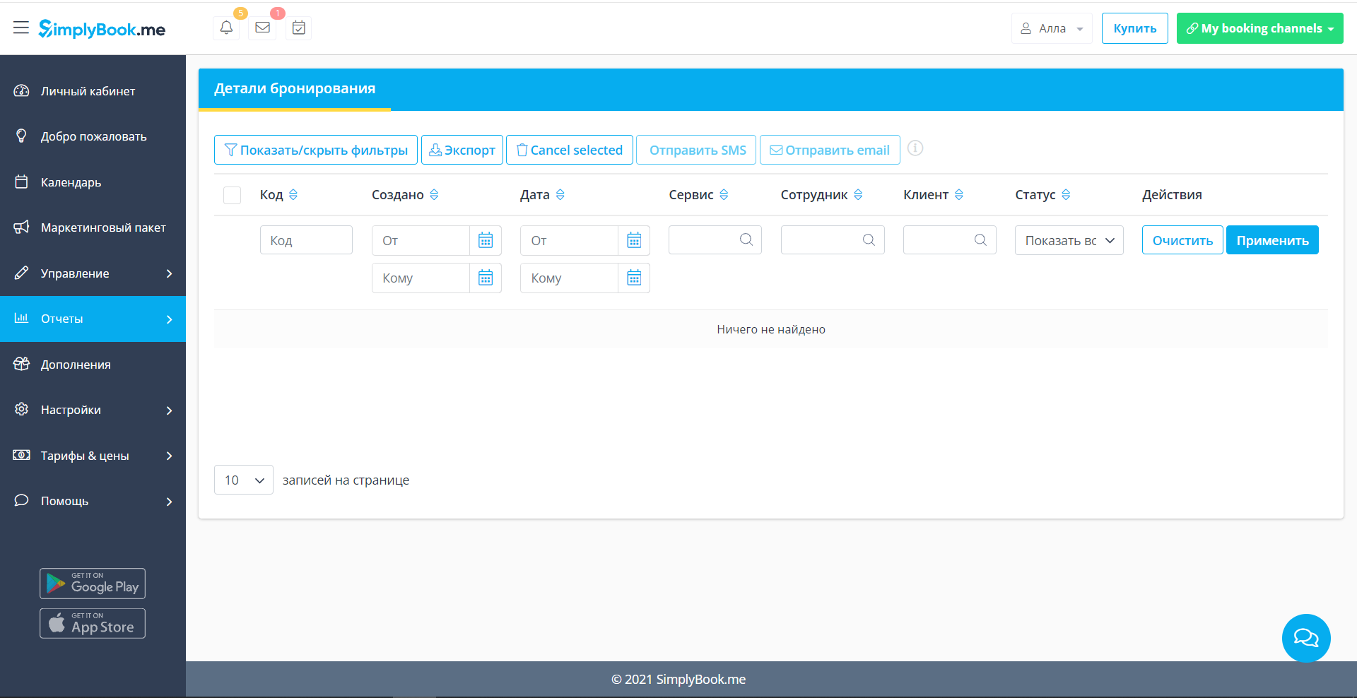
Task: Expand the Отчеты sidebar submenu
Action: [170, 319]
